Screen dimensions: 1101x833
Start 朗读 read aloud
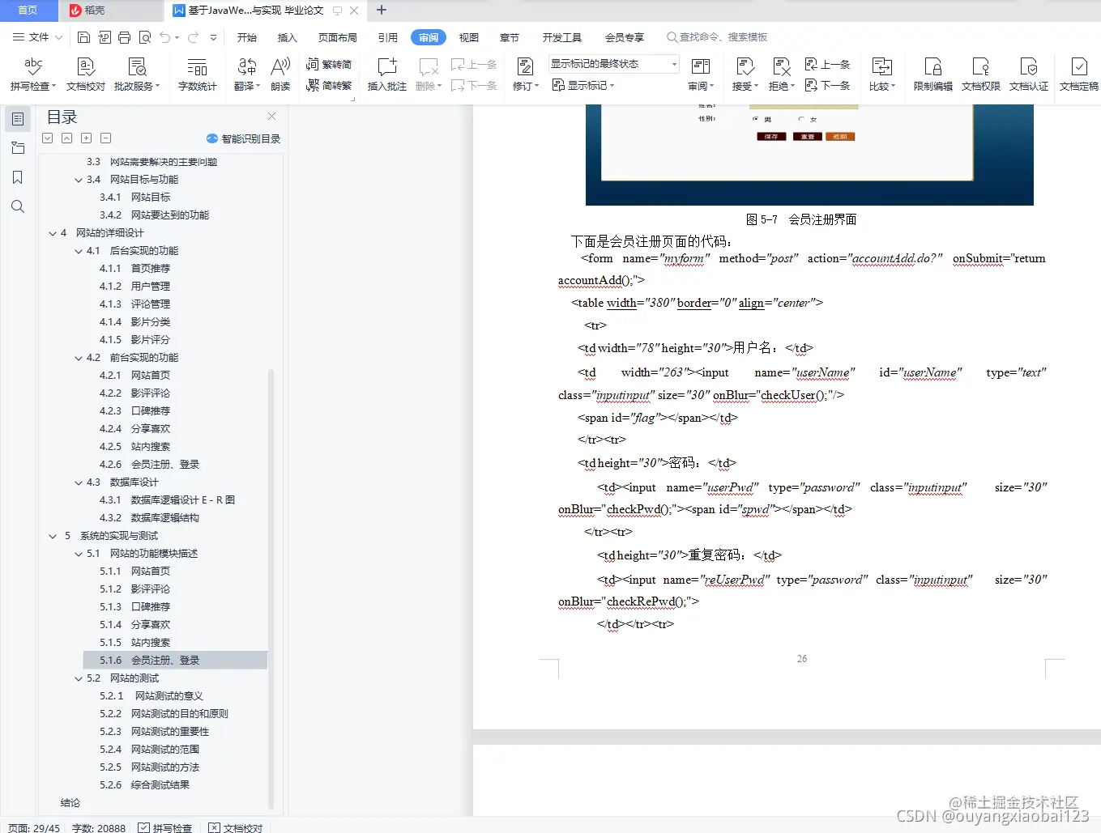[x=280, y=74]
